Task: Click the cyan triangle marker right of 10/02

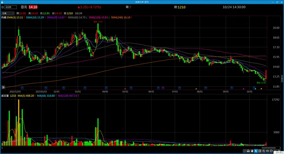Action: pos(255,89)
